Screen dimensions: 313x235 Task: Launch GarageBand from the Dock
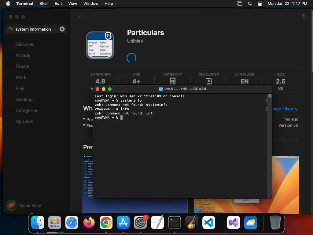pos(192,222)
